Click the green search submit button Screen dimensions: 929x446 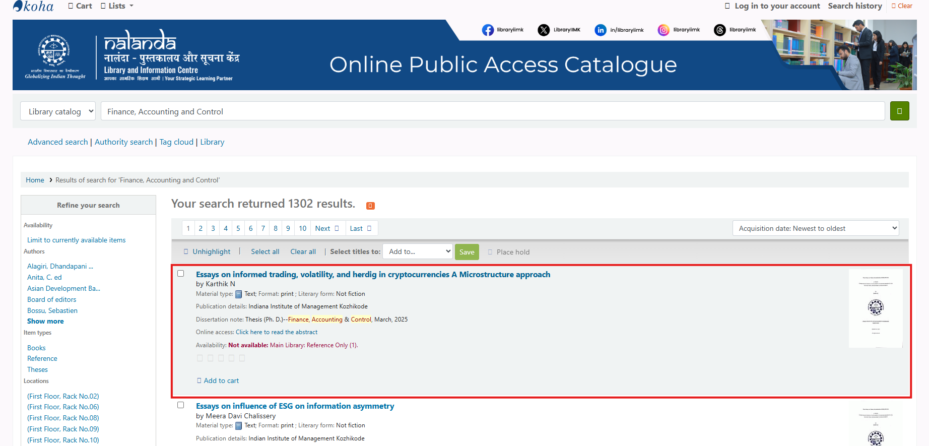pos(899,111)
